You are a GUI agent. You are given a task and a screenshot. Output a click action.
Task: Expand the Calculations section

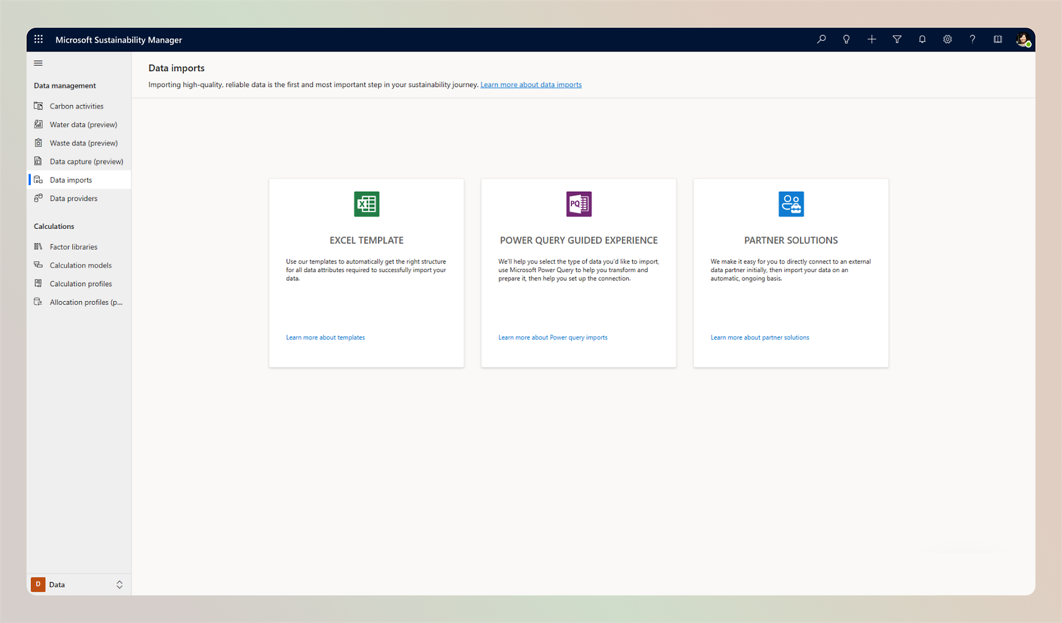[x=53, y=226]
